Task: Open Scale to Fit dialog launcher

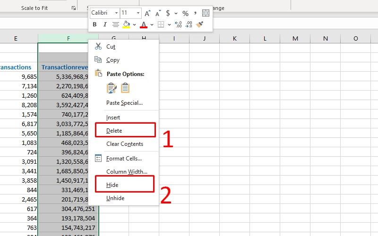Action: pos(74,8)
